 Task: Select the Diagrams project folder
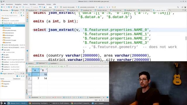tap(6, 84)
